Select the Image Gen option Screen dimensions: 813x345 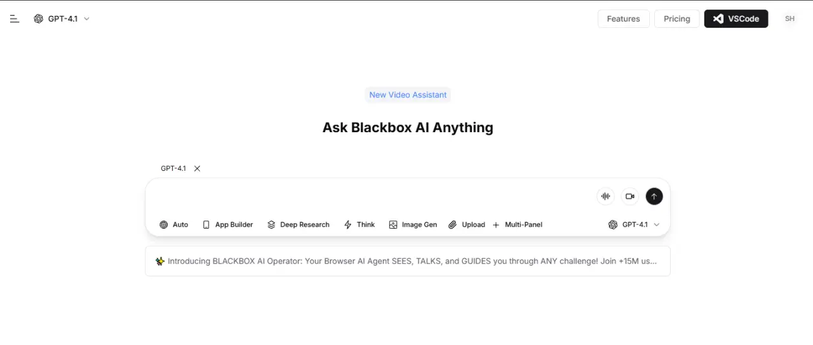413,225
